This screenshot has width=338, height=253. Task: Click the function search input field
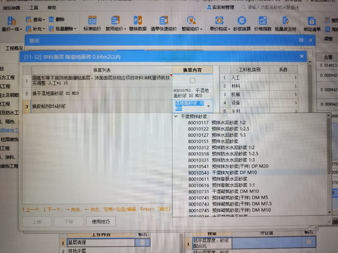click(x=282, y=7)
